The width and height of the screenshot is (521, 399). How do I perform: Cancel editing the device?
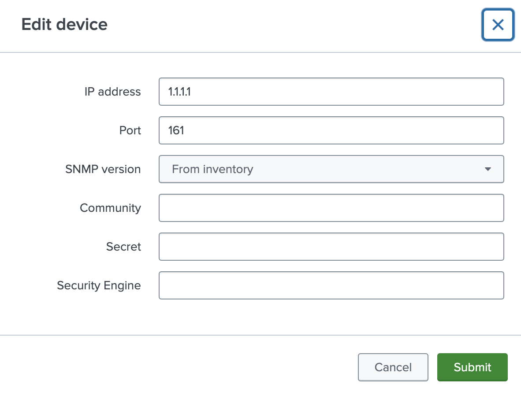393,367
